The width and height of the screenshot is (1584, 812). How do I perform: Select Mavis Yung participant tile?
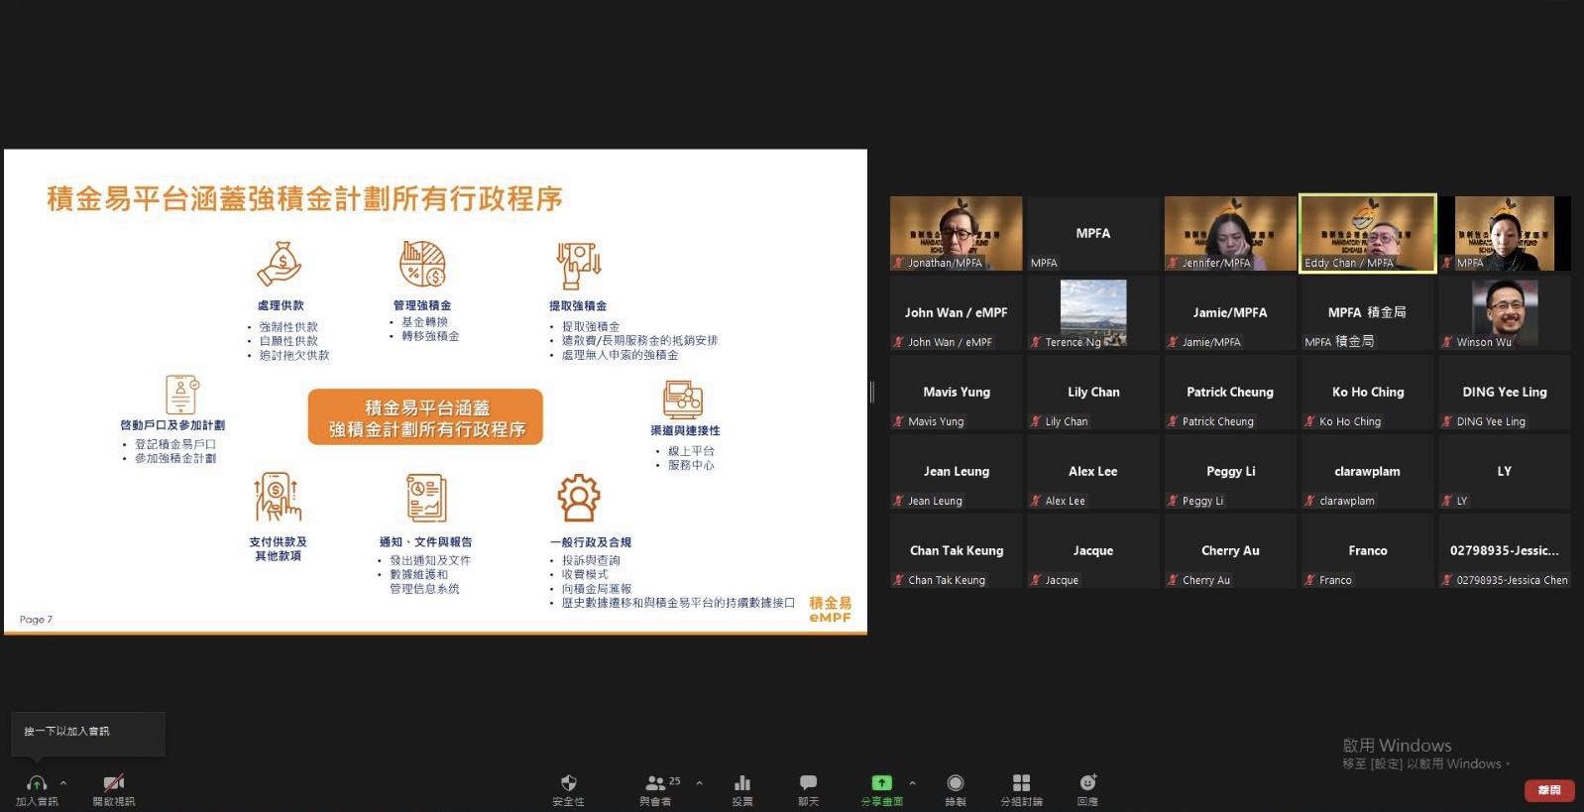point(956,392)
